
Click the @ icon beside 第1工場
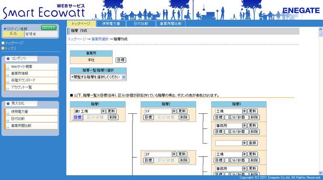(x=103, y=111)
